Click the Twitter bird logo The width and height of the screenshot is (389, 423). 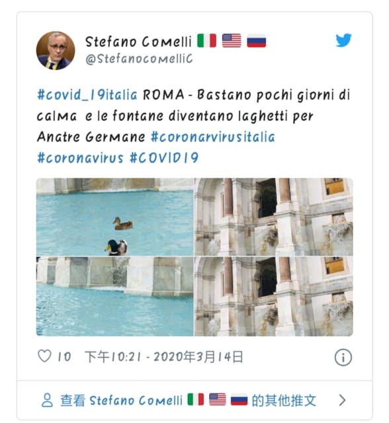343,40
